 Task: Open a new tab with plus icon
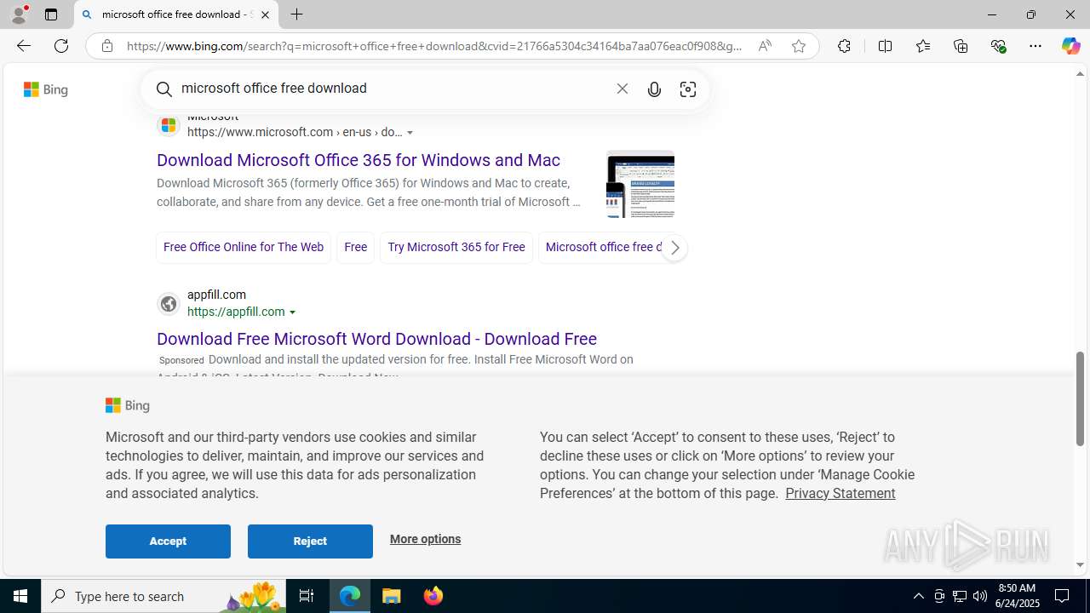297,14
